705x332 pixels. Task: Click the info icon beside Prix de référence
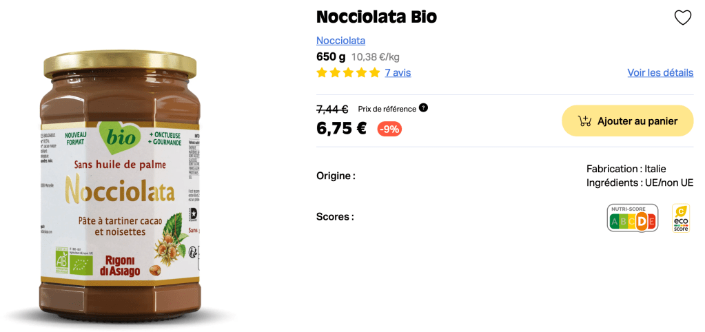coord(423,107)
